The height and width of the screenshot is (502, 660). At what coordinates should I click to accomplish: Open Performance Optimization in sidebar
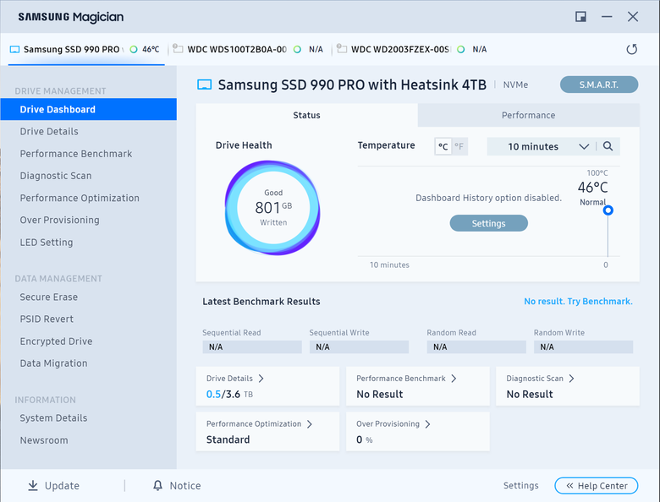[80, 198]
